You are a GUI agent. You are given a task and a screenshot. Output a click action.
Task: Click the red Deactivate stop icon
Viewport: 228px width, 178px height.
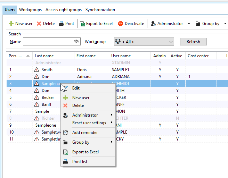point(121,24)
